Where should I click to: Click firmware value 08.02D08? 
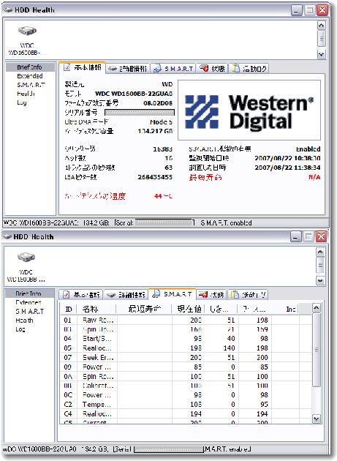[x=158, y=103]
